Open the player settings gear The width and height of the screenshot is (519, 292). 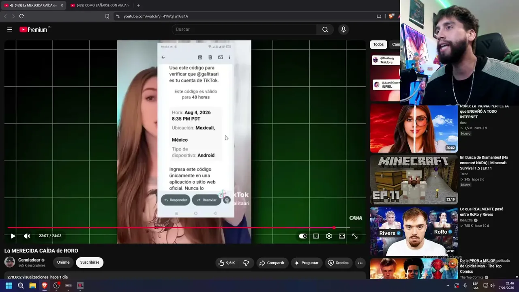pyautogui.click(x=329, y=236)
